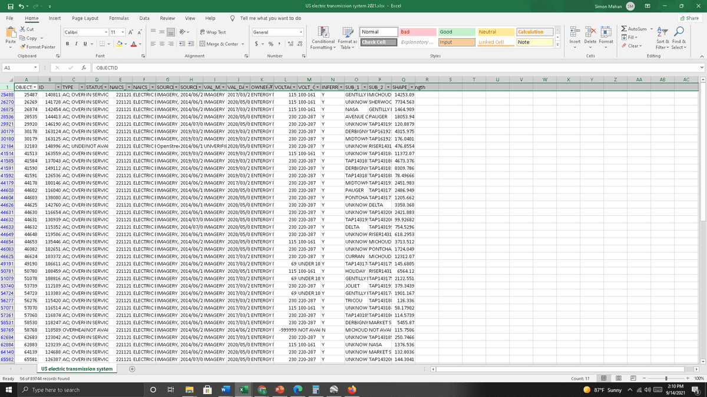This screenshot has height=397, width=707.
Task: Open Find & Select magnifier menu
Action: point(679,38)
